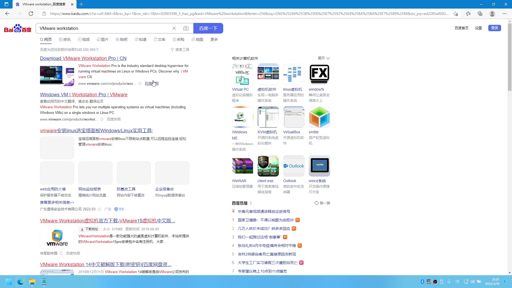Click the 登录 login button
512x288 pixels.
point(495,28)
